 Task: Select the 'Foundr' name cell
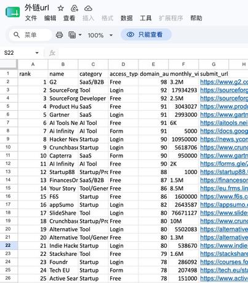pyautogui.click(x=63, y=262)
